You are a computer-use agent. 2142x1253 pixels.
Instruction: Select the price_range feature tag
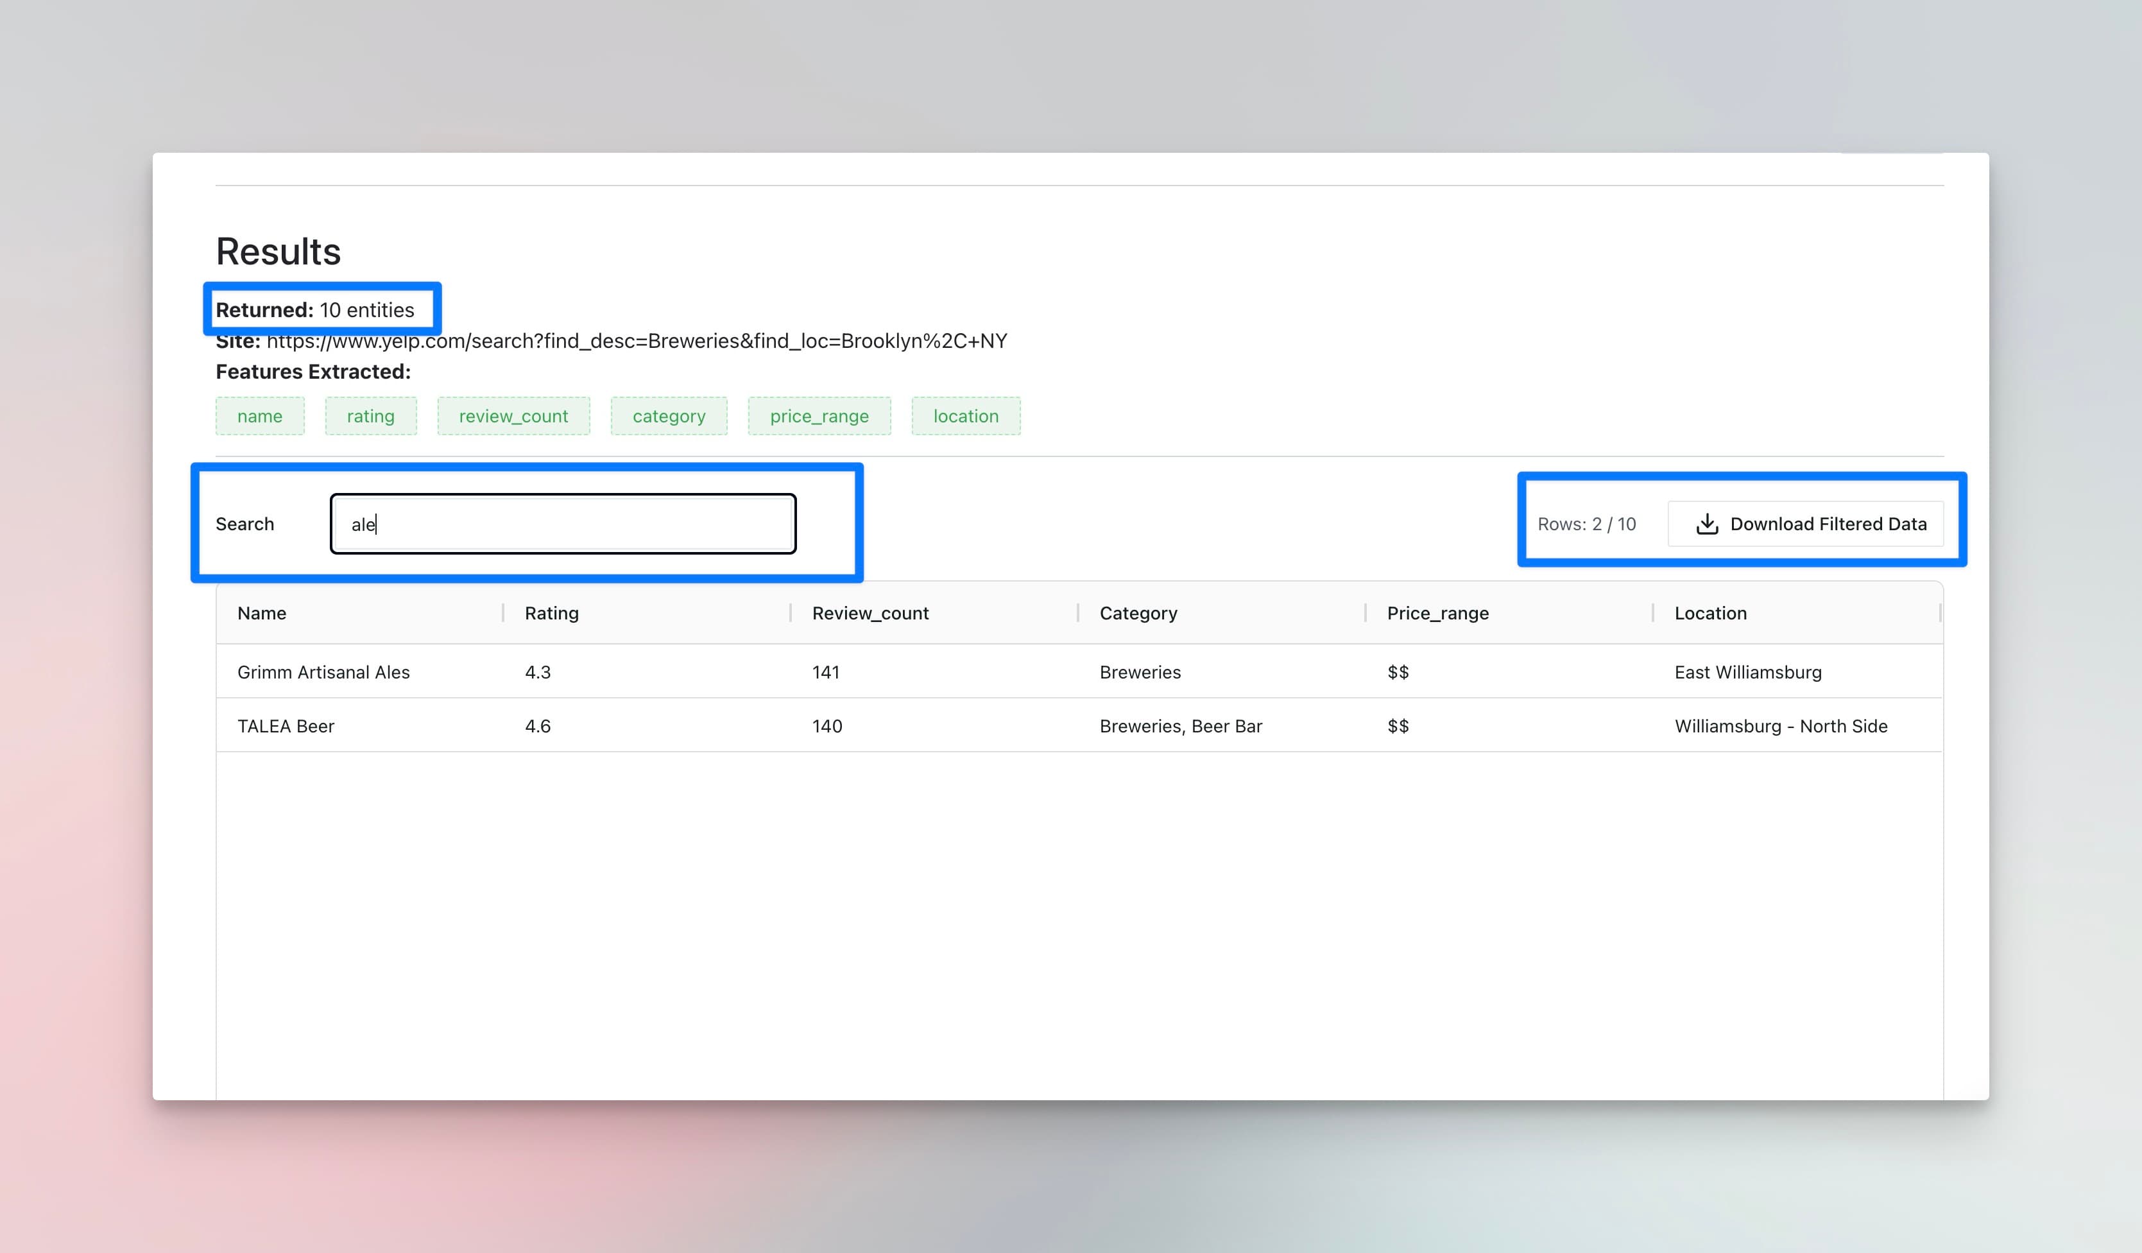(x=819, y=416)
